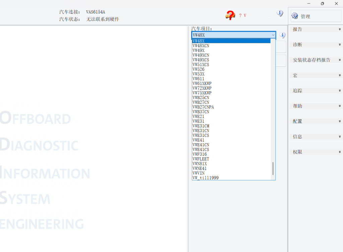Image resolution: width=343 pixels, height=252 pixels.
Task: Open the 管理 (Admin) button
Action: coord(306,16)
